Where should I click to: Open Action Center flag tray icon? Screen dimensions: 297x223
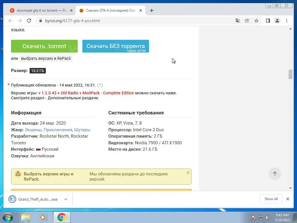[253, 217]
